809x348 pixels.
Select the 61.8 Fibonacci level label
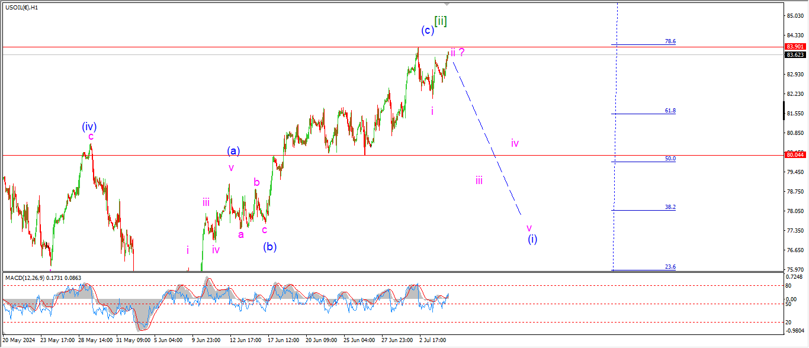pyautogui.click(x=670, y=111)
